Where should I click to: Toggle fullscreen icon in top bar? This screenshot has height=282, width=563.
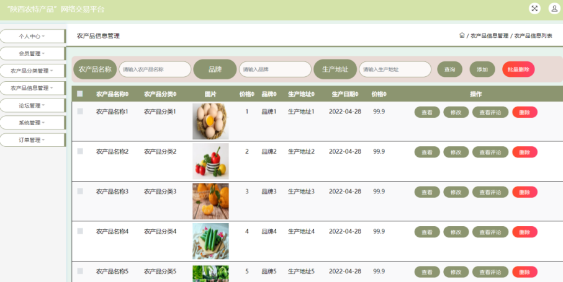pyautogui.click(x=534, y=8)
